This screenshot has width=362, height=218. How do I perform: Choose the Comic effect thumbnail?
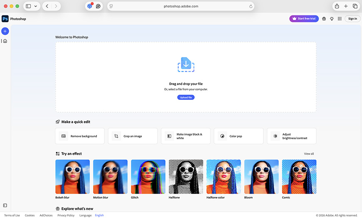[x=299, y=177]
